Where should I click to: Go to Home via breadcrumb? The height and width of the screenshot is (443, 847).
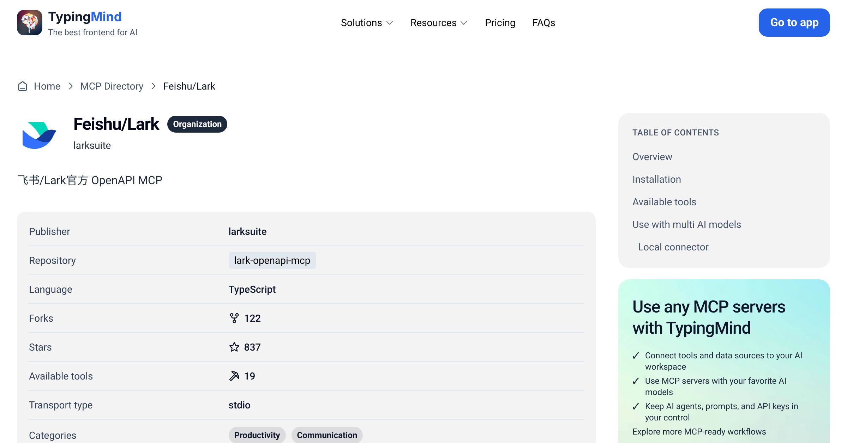47,86
